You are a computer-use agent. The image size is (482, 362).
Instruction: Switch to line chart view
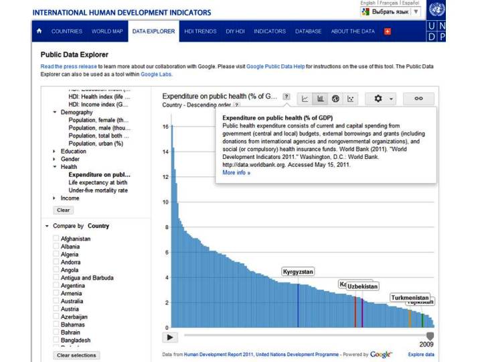click(x=305, y=99)
